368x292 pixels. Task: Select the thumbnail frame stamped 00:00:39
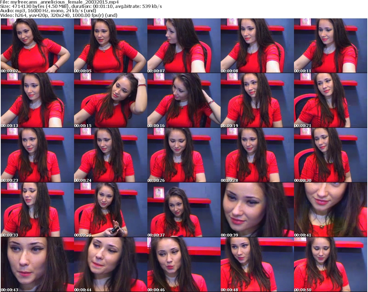coord(257,210)
